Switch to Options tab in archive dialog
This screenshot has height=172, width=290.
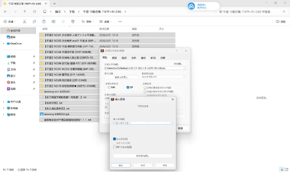[x=124, y=58]
